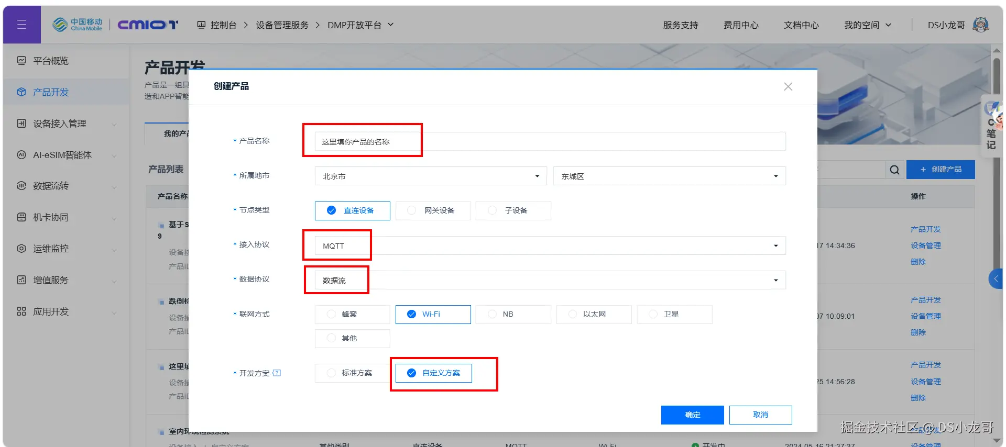
Task: Click the 开发方案 help question icon
Action: coord(277,373)
